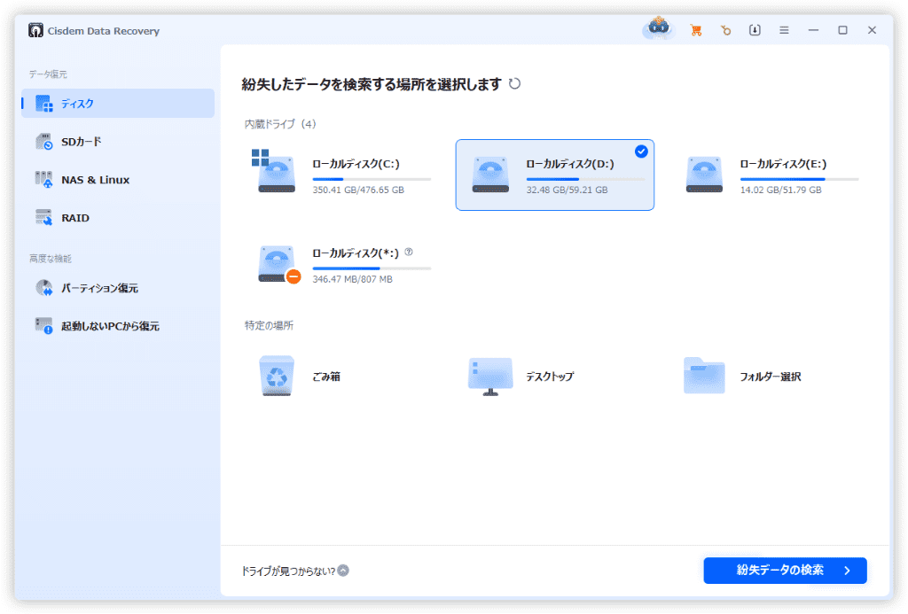Open the hamburger menu

(784, 29)
